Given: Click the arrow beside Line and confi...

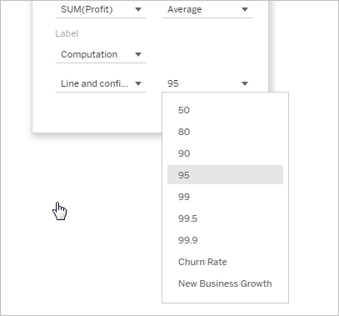Looking at the screenshot, I should (x=138, y=83).
